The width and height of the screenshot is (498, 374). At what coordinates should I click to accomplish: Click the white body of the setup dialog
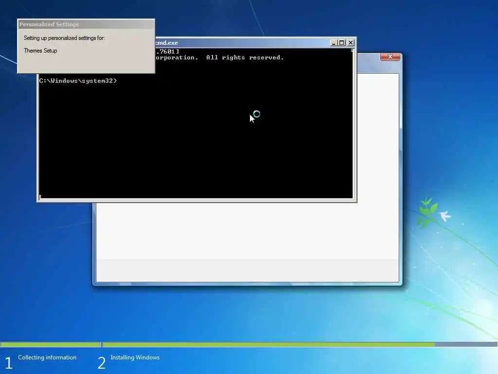coord(248,231)
